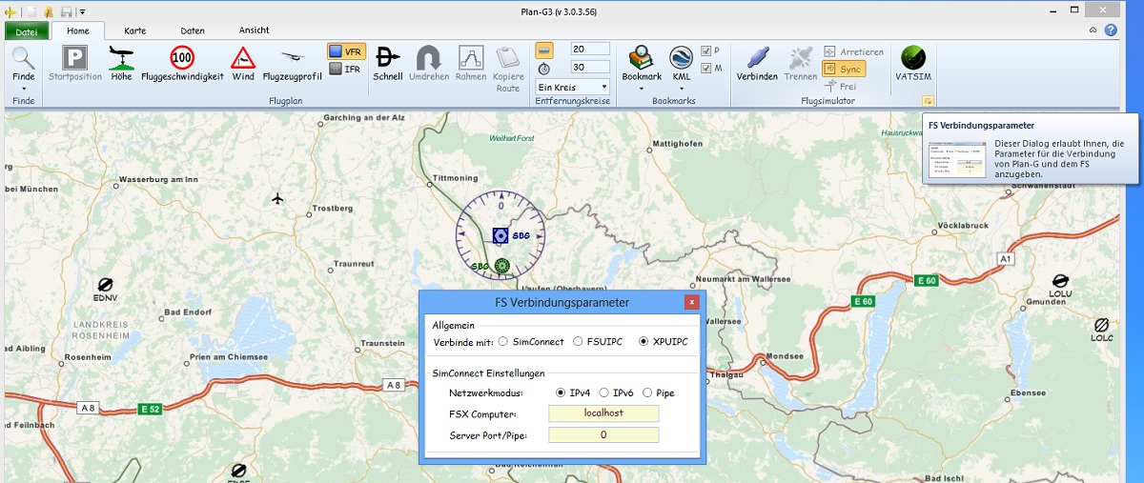
Task: Toggle the Frei free mode option
Action: tap(840, 86)
